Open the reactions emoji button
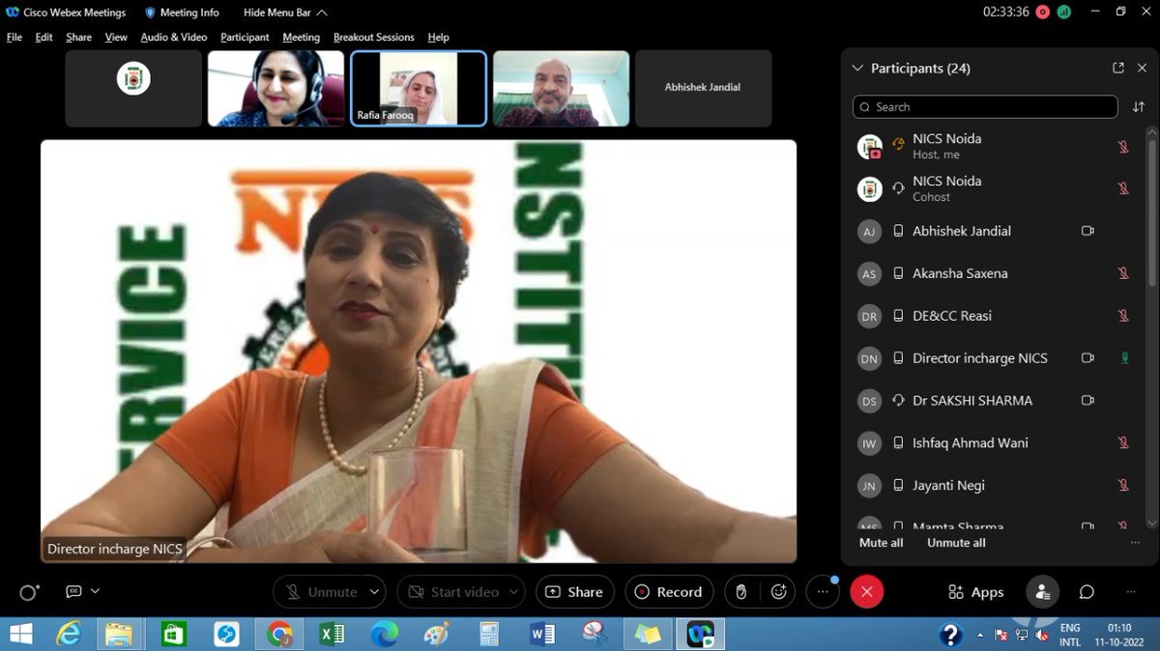Viewport: 1160px width, 651px height. click(779, 592)
